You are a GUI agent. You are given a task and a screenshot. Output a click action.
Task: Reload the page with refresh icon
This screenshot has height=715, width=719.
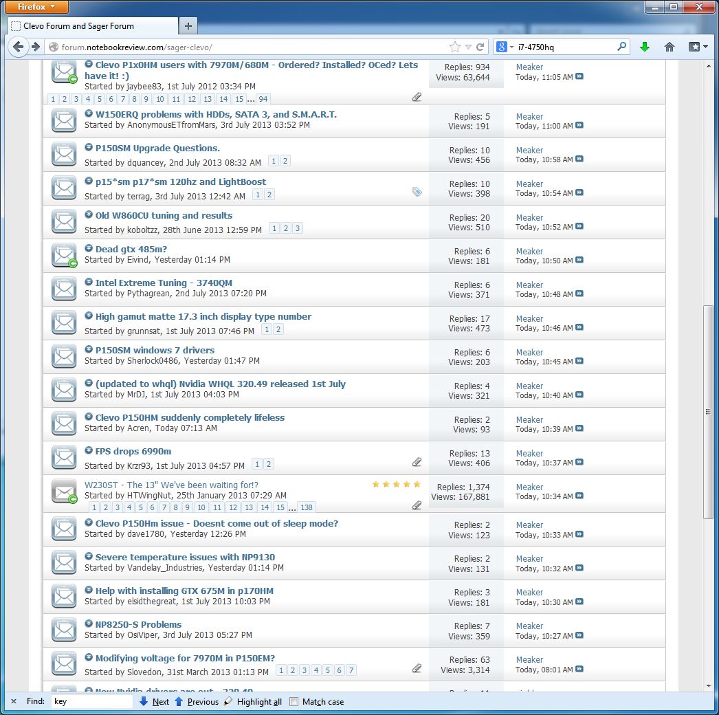click(x=480, y=47)
